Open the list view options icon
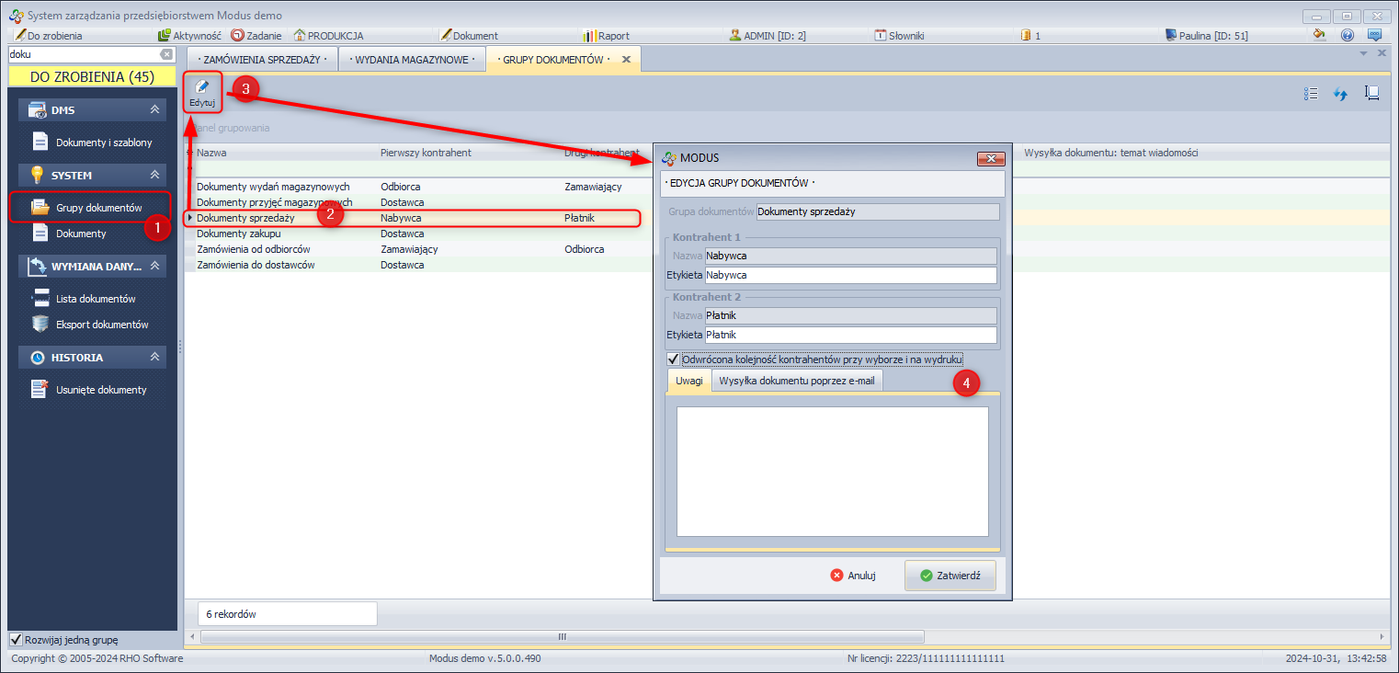Screen dimensions: 1399x673 coord(1311,94)
